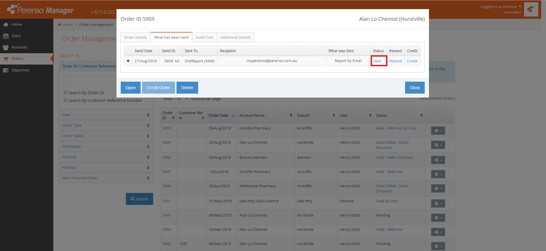546x251 pixels.
Task: Sort by Status column
Action: (399, 115)
